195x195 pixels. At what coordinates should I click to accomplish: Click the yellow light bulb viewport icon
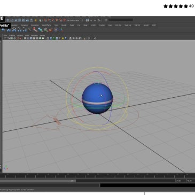coord(63,38)
